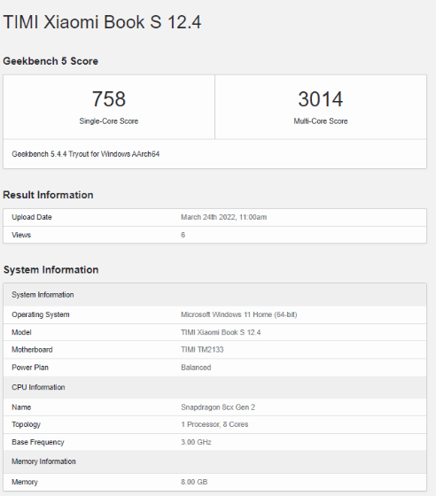Select the motherboard value TIMI TM2133
Viewport: 436px width, 496px height.
[x=202, y=350]
